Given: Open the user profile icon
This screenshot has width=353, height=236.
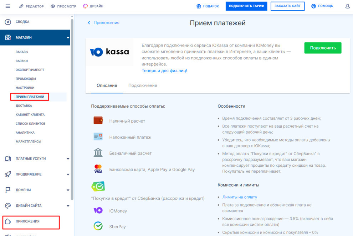Looking at the screenshot, I should tap(348, 6).
